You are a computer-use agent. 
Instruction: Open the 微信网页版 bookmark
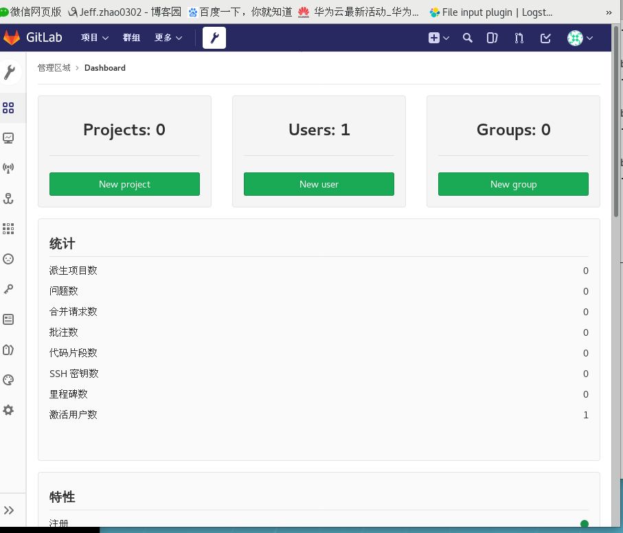pos(31,12)
